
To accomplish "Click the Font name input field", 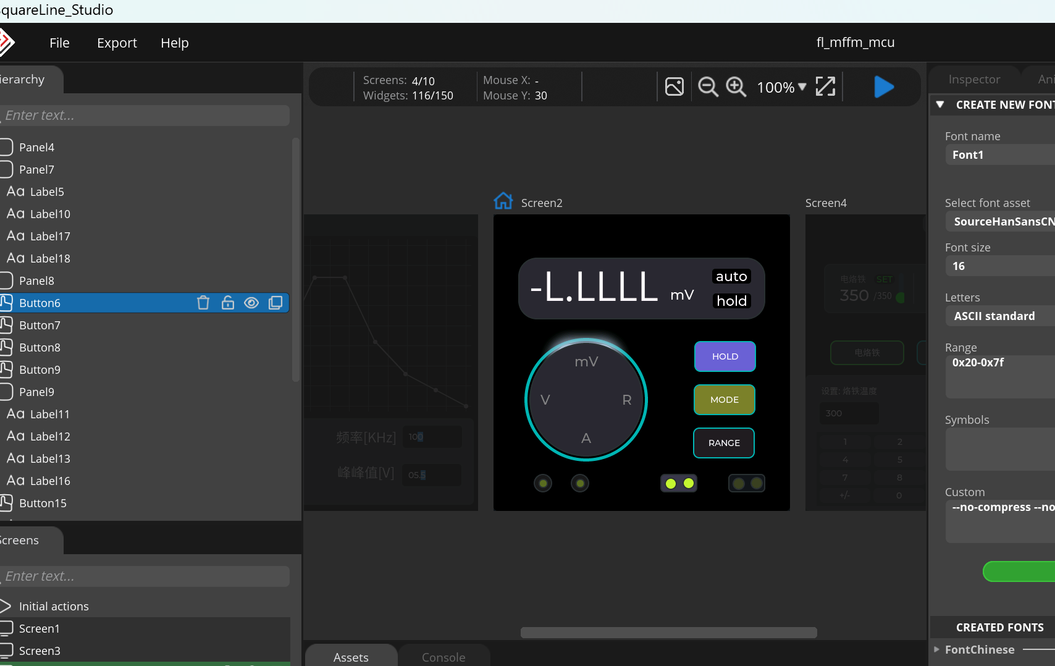I will 1000,154.
